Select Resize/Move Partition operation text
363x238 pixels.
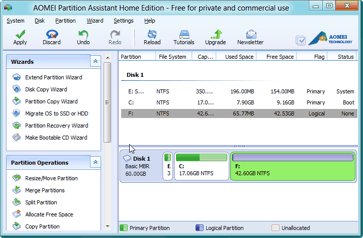pos(51,178)
